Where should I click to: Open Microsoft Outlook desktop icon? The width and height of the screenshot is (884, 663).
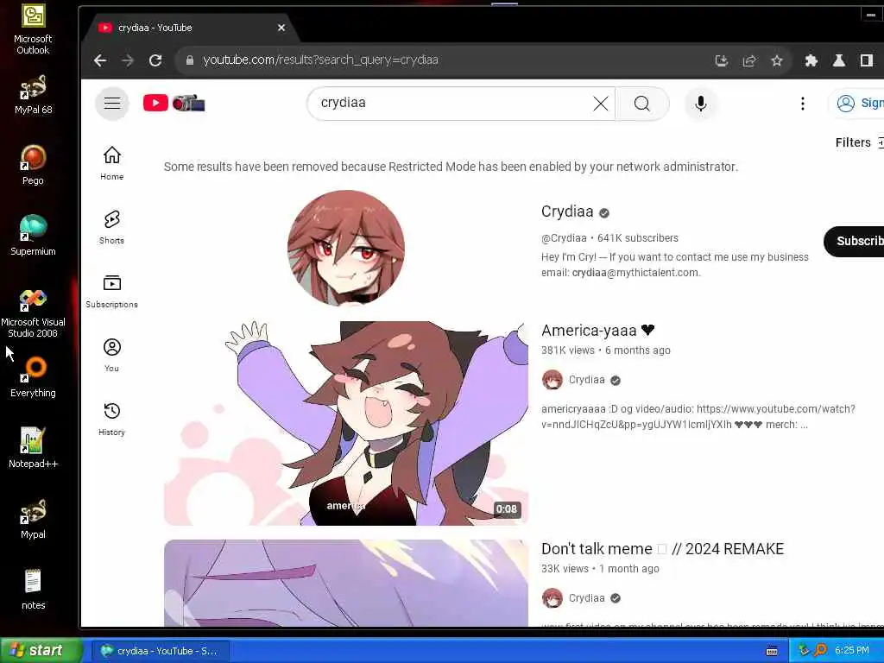tap(33, 30)
